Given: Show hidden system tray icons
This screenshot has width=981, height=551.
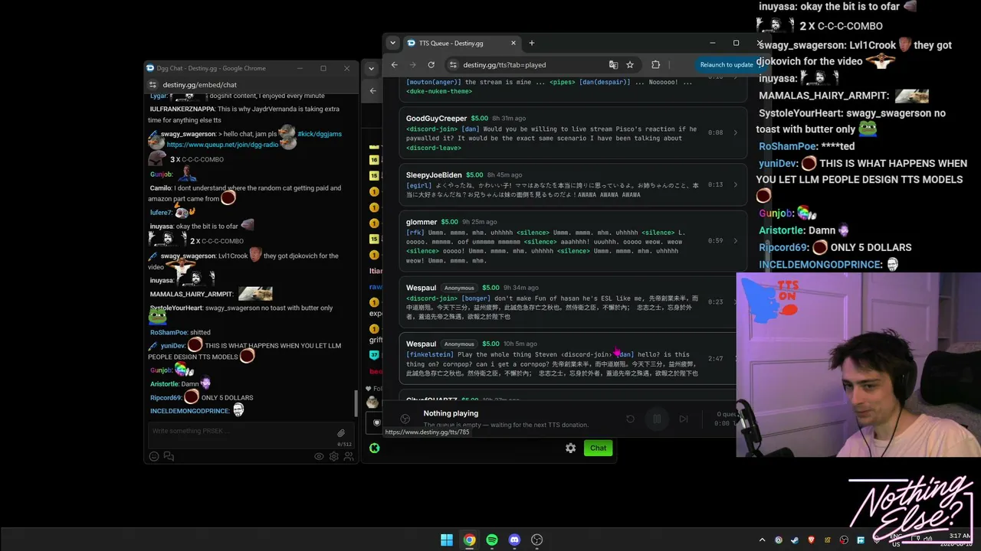Looking at the screenshot, I should (762, 540).
